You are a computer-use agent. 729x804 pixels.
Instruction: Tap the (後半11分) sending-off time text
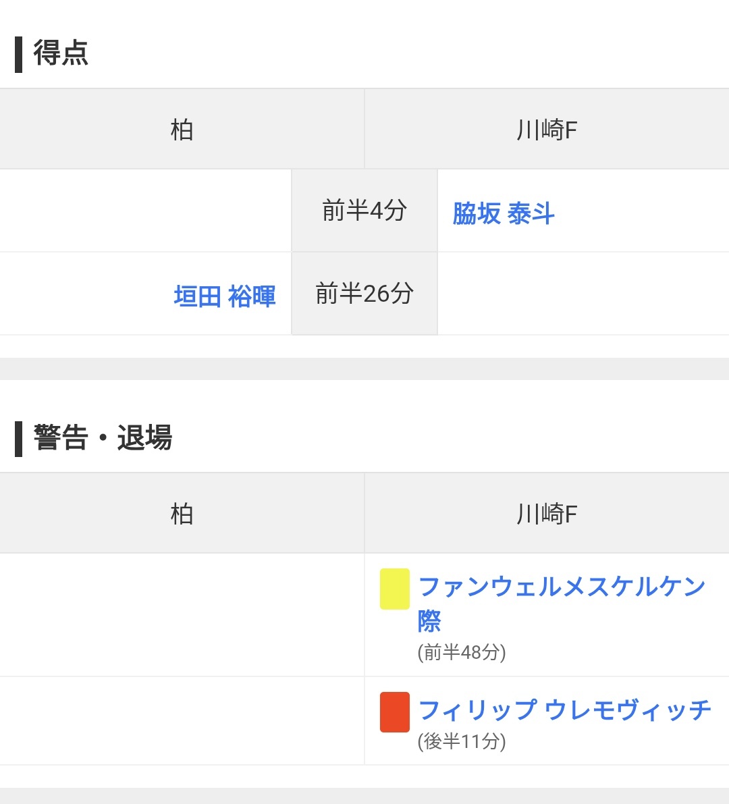[x=462, y=741]
